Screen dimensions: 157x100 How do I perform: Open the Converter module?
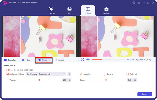51,10
